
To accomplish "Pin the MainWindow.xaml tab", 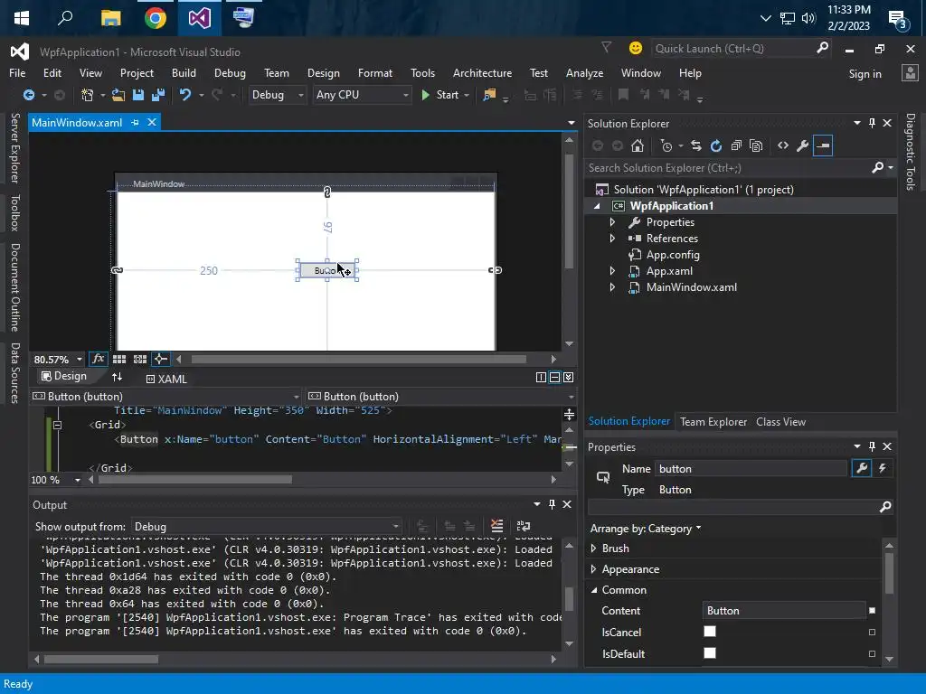I will pos(136,122).
